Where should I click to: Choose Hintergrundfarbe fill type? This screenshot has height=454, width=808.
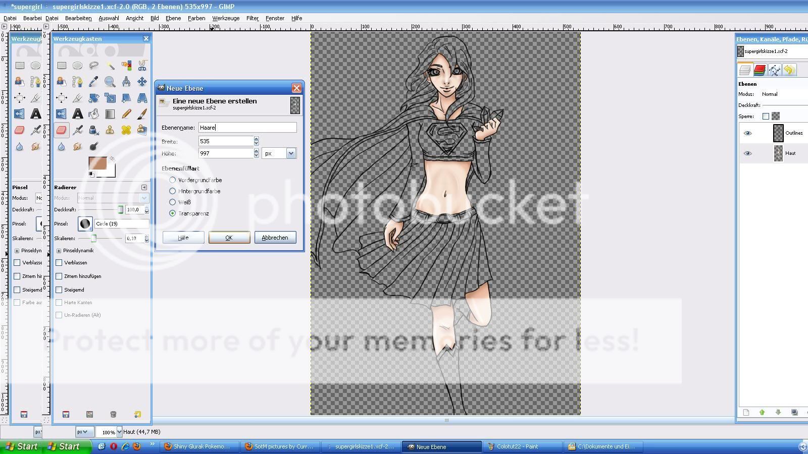pos(173,191)
